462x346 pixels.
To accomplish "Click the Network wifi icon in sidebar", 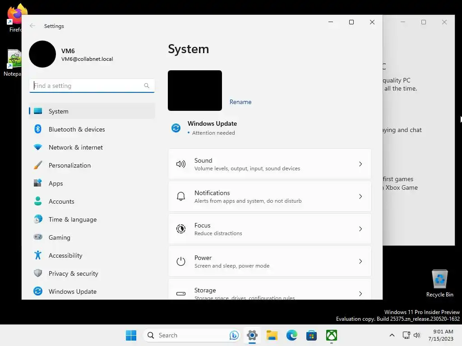I will pyautogui.click(x=38, y=147).
